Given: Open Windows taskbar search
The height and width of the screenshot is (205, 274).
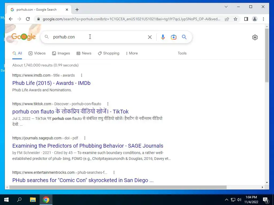Looking at the screenshot, I should click(x=19, y=200).
